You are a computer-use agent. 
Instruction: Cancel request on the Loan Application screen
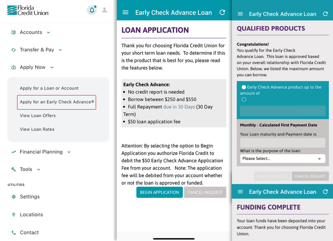pos(205,192)
